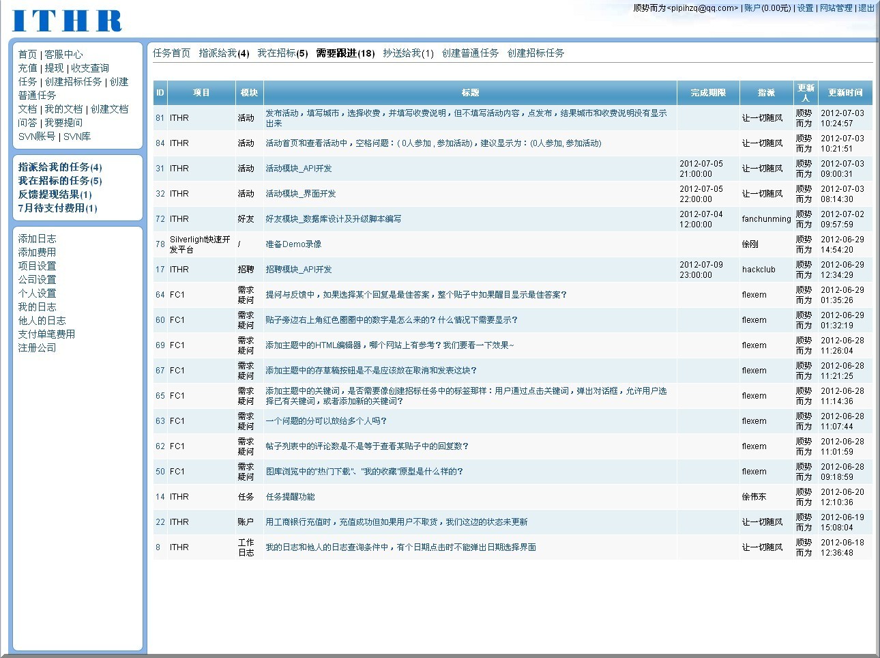This screenshot has width=880, height=658.
Task: Click 退出 to log out
Action: pos(866,8)
